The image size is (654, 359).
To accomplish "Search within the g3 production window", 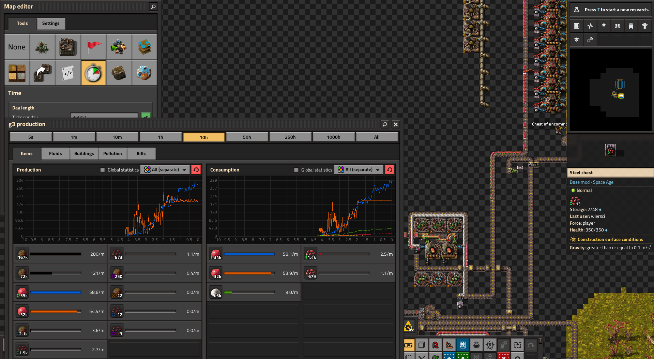I will point(385,124).
